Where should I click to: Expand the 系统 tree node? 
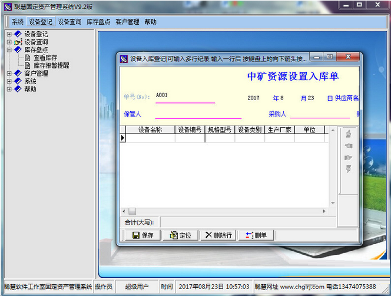pyautogui.click(x=9, y=81)
